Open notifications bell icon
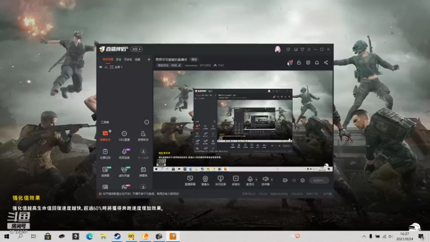The height and width of the screenshot is (242, 430). [x=317, y=62]
